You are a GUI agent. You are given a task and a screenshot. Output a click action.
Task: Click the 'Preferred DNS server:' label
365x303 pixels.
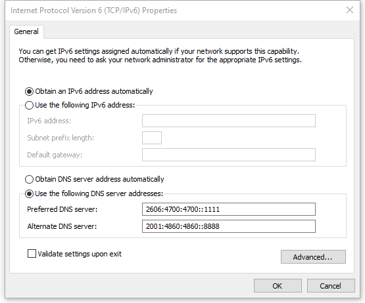pyautogui.click(x=62, y=209)
